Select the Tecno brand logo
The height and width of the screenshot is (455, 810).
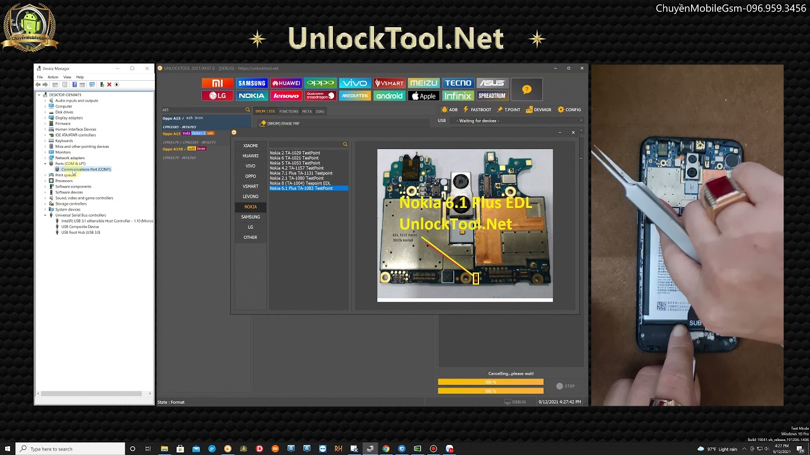[x=458, y=83]
